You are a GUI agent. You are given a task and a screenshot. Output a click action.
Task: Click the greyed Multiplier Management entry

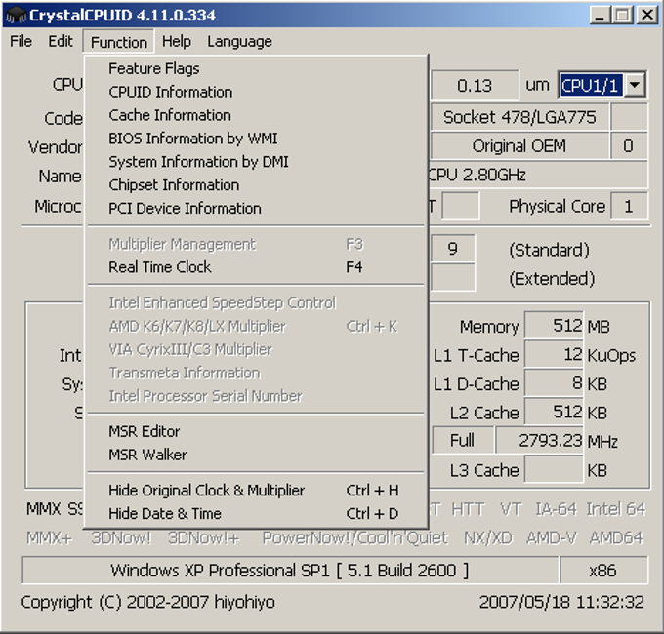(x=256, y=244)
